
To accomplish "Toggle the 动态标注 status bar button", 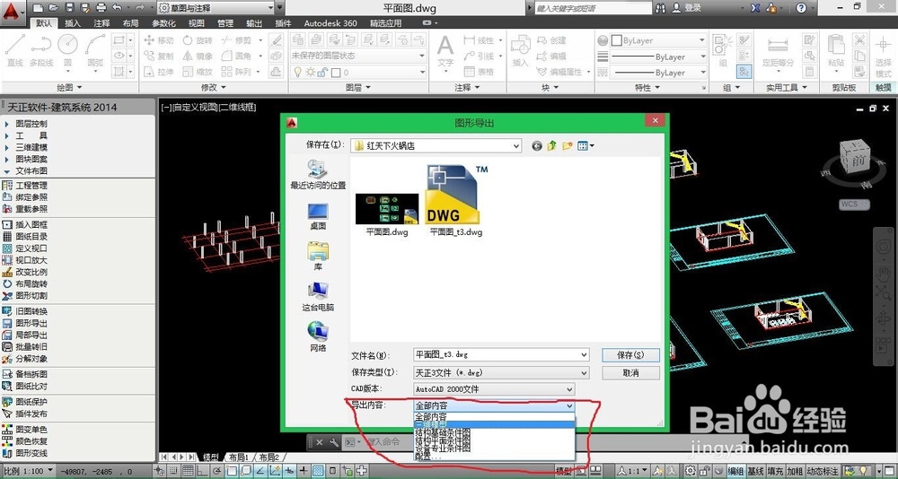I will point(822,471).
